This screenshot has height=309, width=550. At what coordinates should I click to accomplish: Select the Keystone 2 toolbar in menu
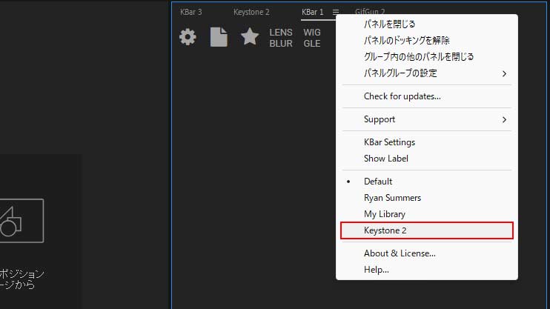tap(426, 230)
